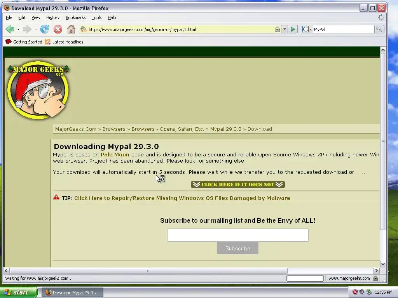The height and width of the screenshot is (298, 398).
Task: Open the Forward history dropdown arrow
Action: [x=36, y=29]
